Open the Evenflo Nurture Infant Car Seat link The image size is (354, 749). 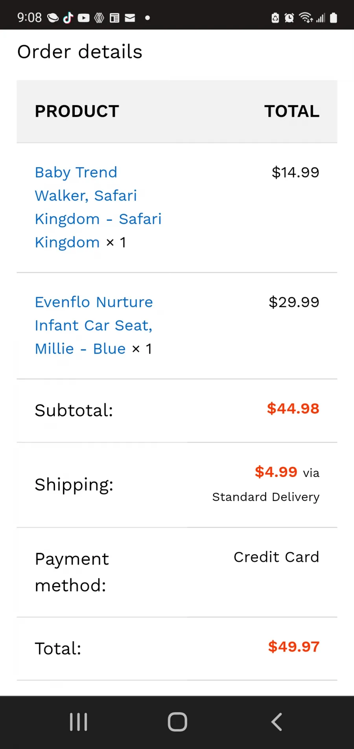[x=94, y=326]
